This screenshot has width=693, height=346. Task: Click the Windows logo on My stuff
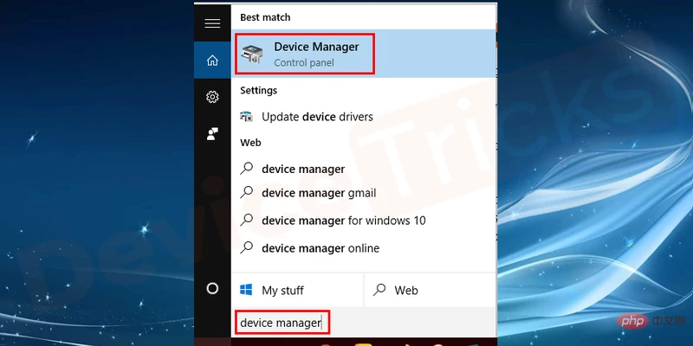click(x=246, y=290)
